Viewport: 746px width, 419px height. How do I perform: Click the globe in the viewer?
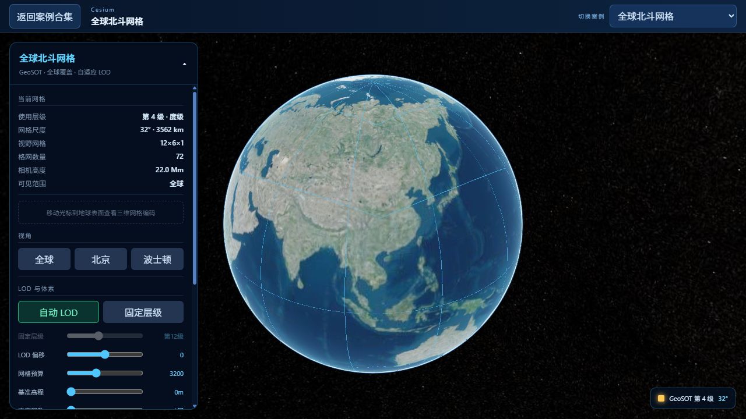point(373,224)
